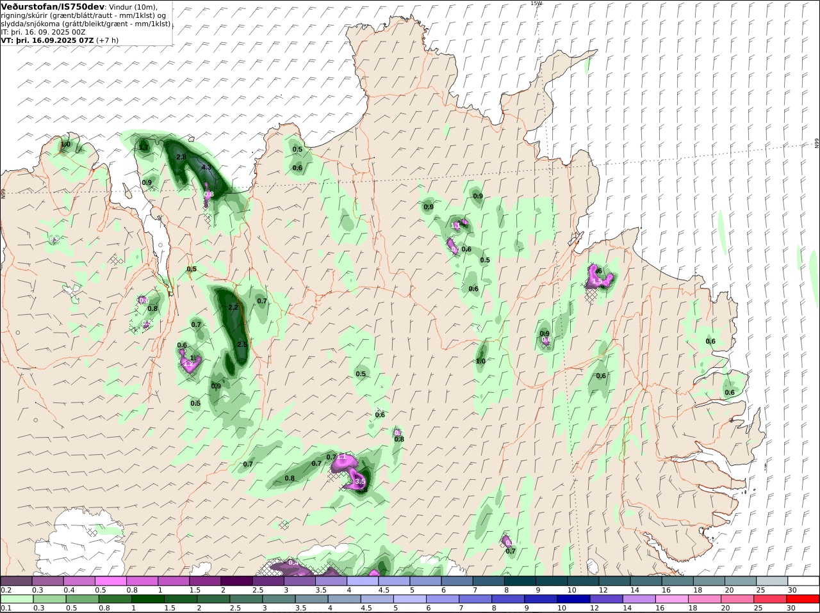820x613 pixels.
Task: Click the 15W longitude label
Action: pos(536,3)
